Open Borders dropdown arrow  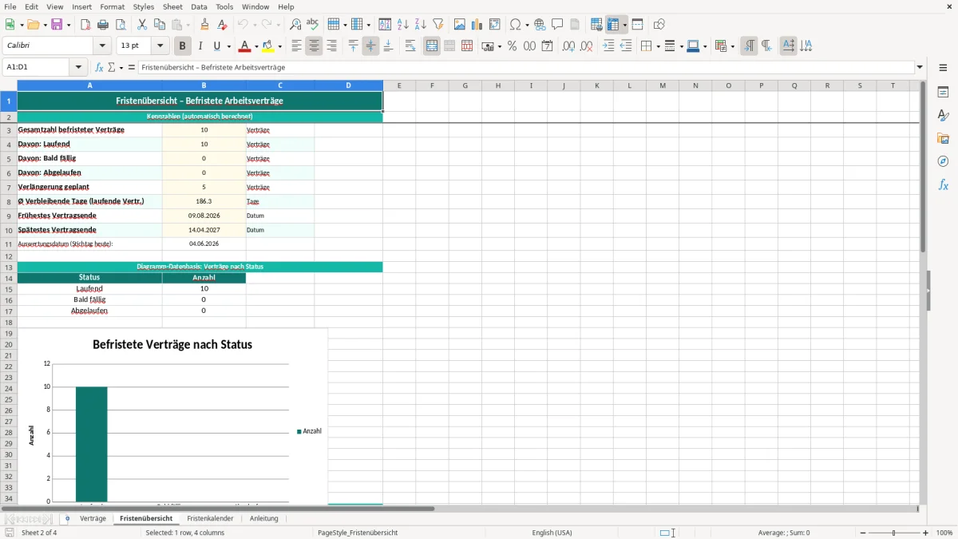(x=657, y=47)
